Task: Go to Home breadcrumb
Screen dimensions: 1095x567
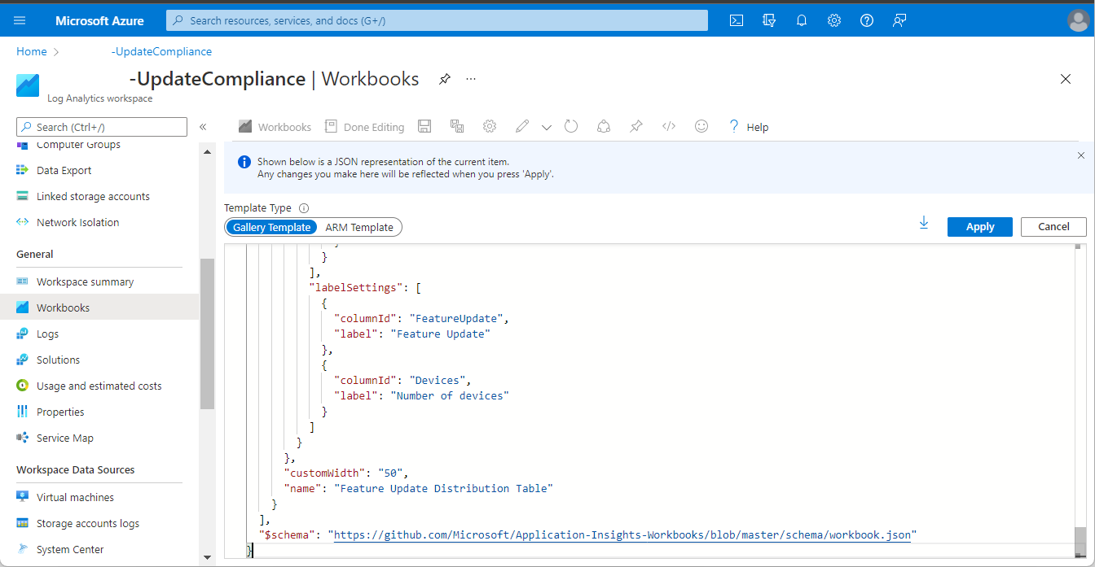Action: click(32, 51)
